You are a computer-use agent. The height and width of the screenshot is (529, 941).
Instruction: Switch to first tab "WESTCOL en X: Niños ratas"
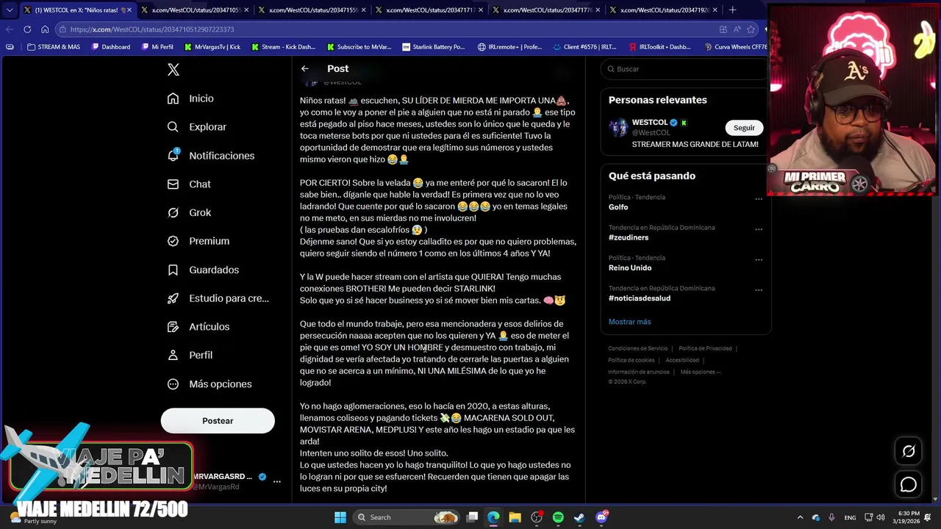click(76, 10)
